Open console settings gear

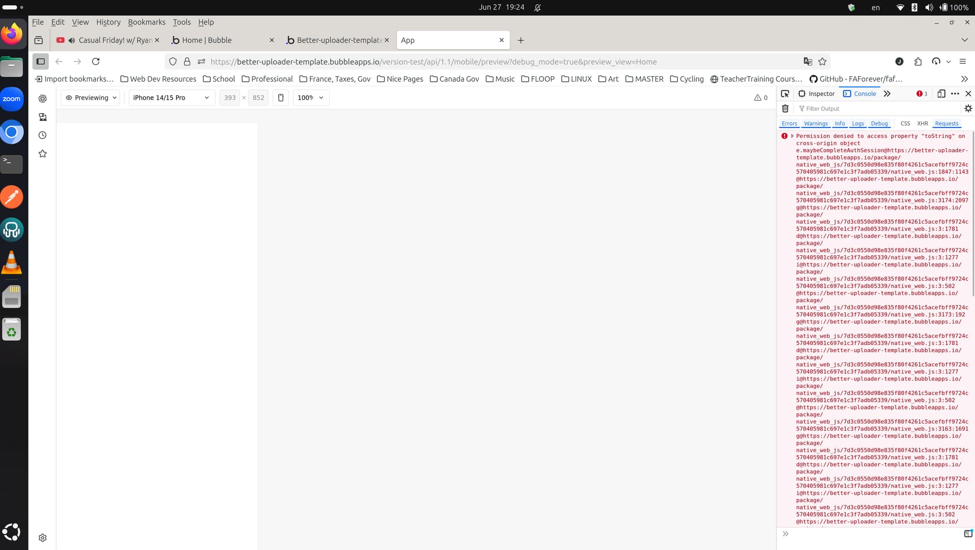(968, 109)
